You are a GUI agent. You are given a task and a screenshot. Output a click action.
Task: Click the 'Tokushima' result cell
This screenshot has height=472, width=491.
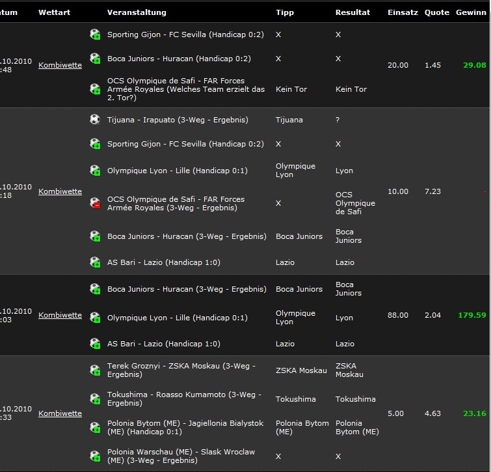[x=356, y=399]
